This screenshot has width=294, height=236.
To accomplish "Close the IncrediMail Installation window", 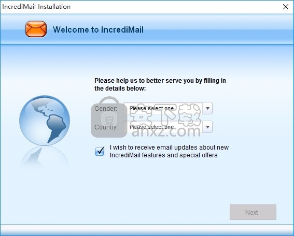I will point(286,7).
